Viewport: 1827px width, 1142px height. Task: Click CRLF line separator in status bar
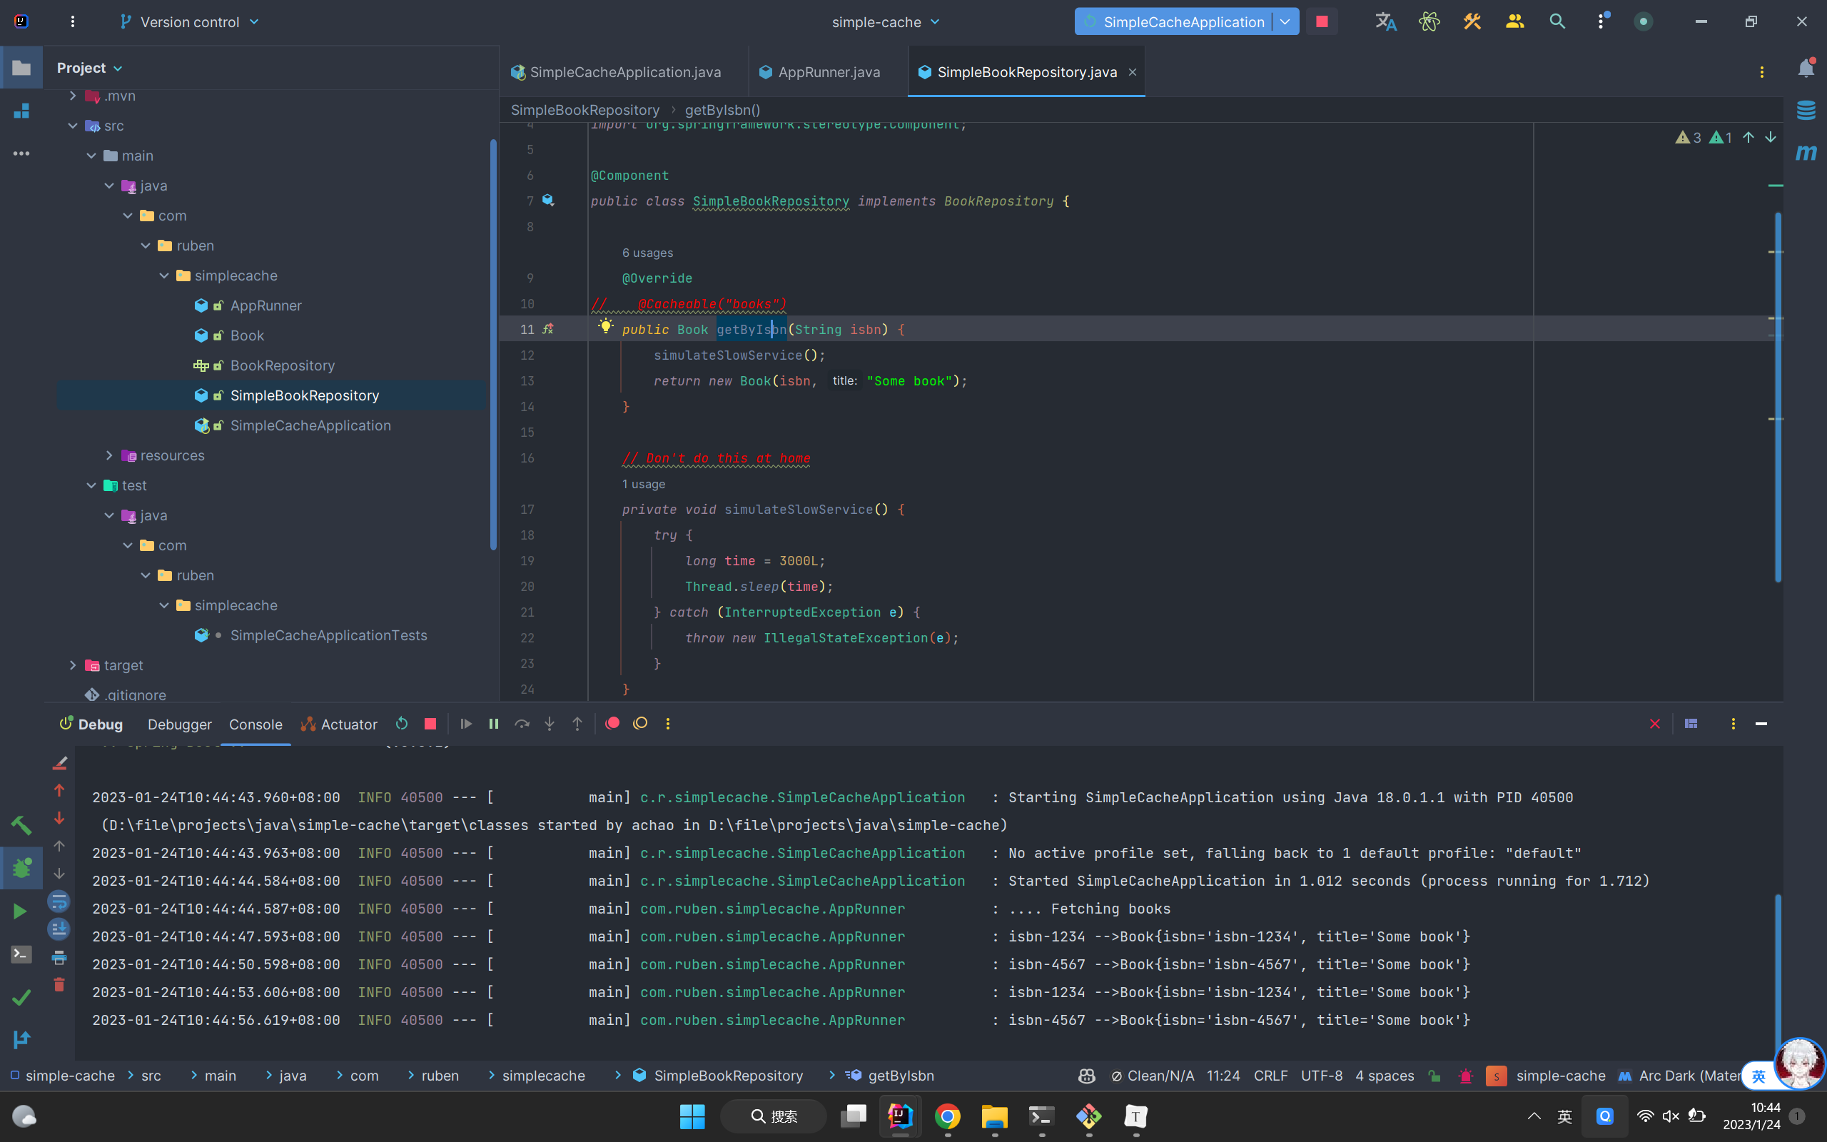tap(1270, 1076)
